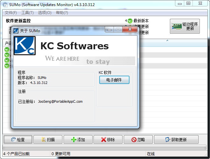Click the first green check product row icon
The image size is (210, 159).
point(7,49)
